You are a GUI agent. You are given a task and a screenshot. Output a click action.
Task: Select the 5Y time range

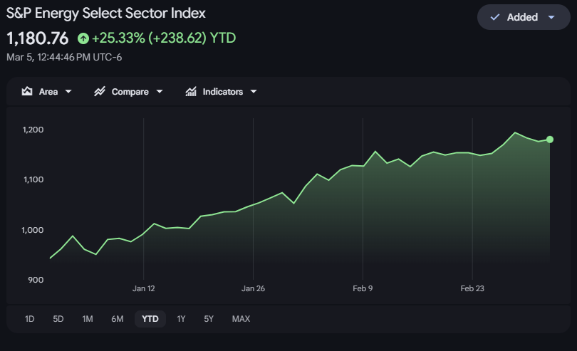tap(209, 319)
